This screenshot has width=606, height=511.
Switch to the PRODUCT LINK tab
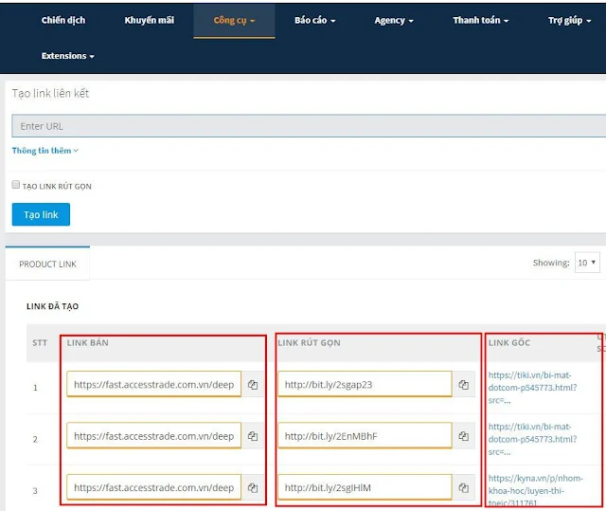[x=48, y=265]
